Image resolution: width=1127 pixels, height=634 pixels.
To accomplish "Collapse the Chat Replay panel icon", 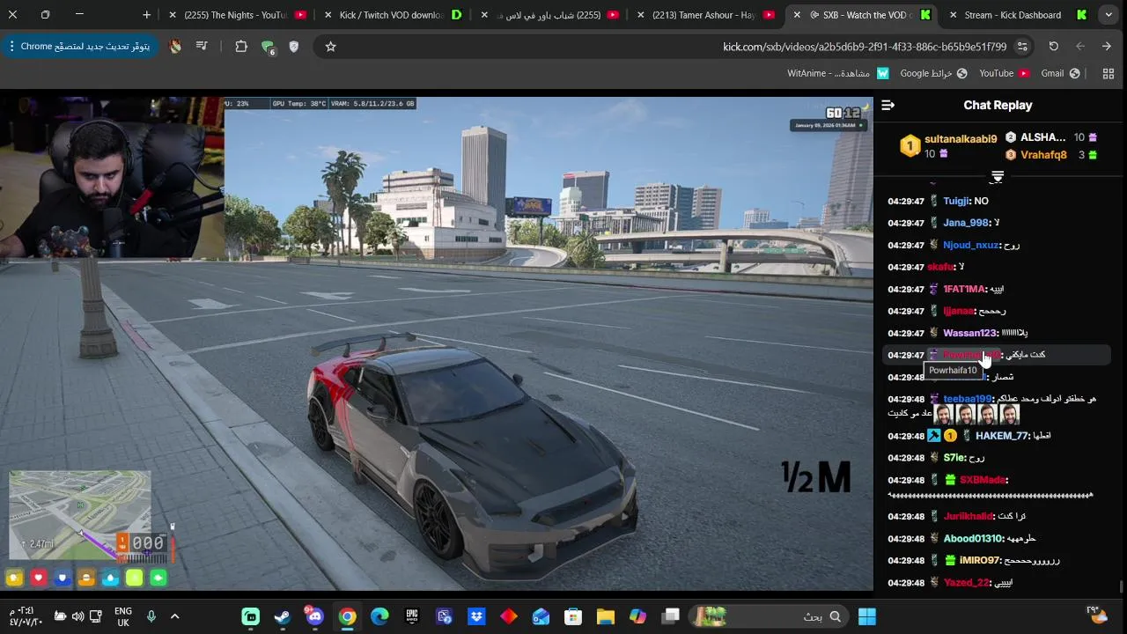I will (x=888, y=105).
